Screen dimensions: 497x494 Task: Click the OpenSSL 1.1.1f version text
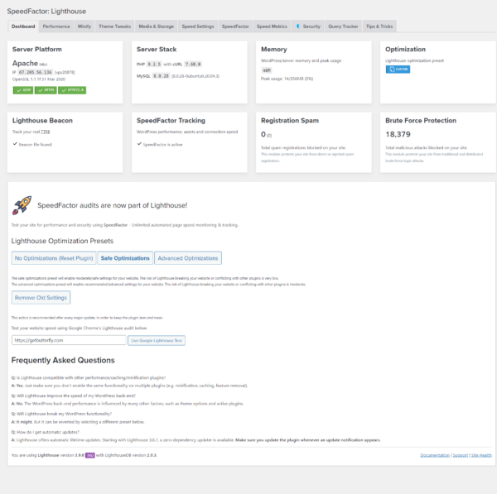point(39,79)
